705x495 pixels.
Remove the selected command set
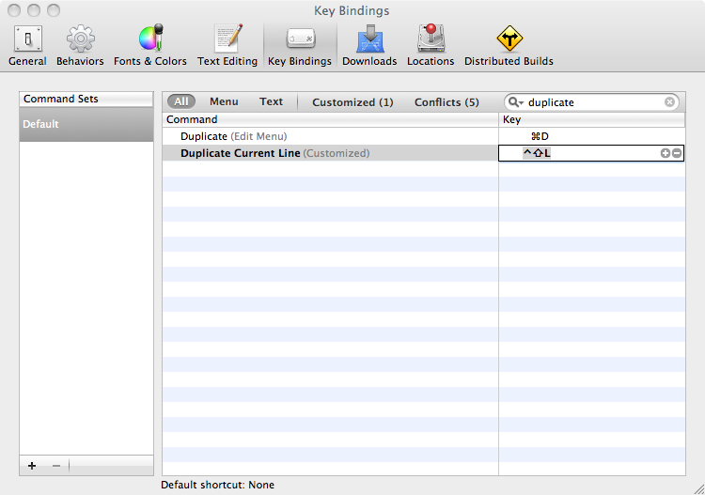pos(56,466)
